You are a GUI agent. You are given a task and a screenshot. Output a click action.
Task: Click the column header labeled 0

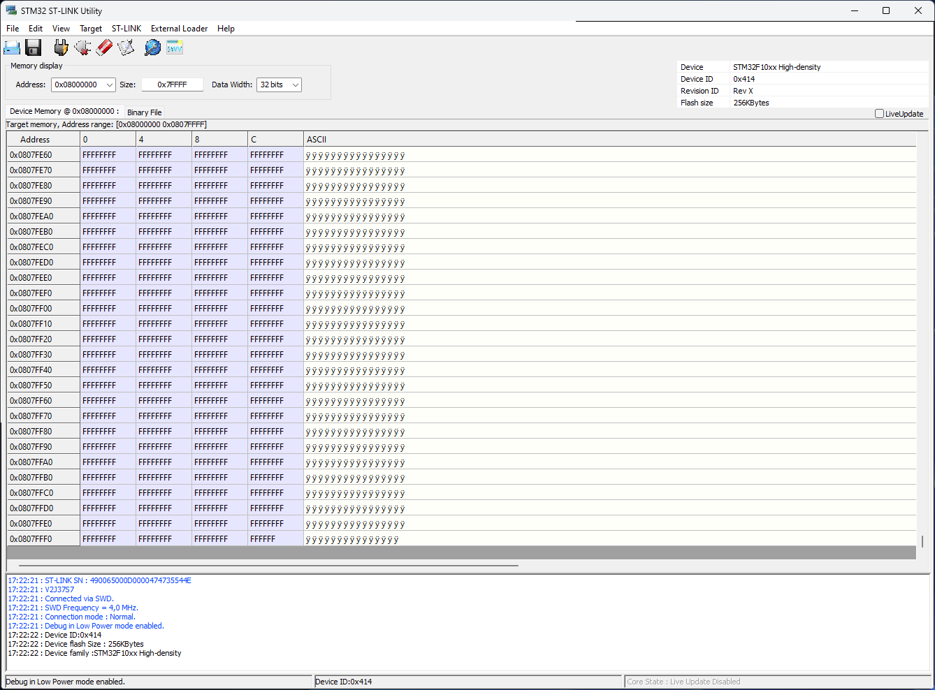tap(108, 140)
